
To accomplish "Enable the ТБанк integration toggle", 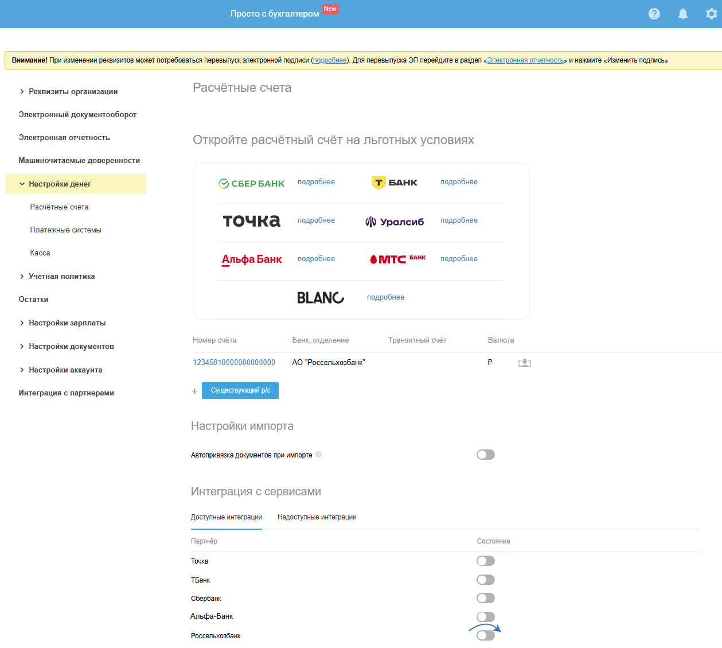I will pyautogui.click(x=486, y=580).
